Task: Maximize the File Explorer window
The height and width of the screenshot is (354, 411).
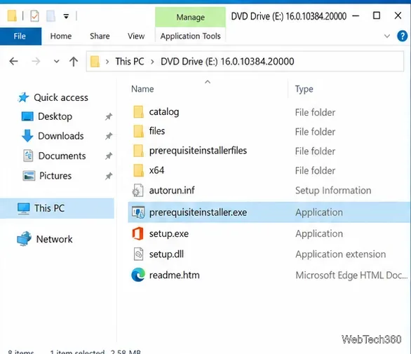Action: click(x=377, y=15)
